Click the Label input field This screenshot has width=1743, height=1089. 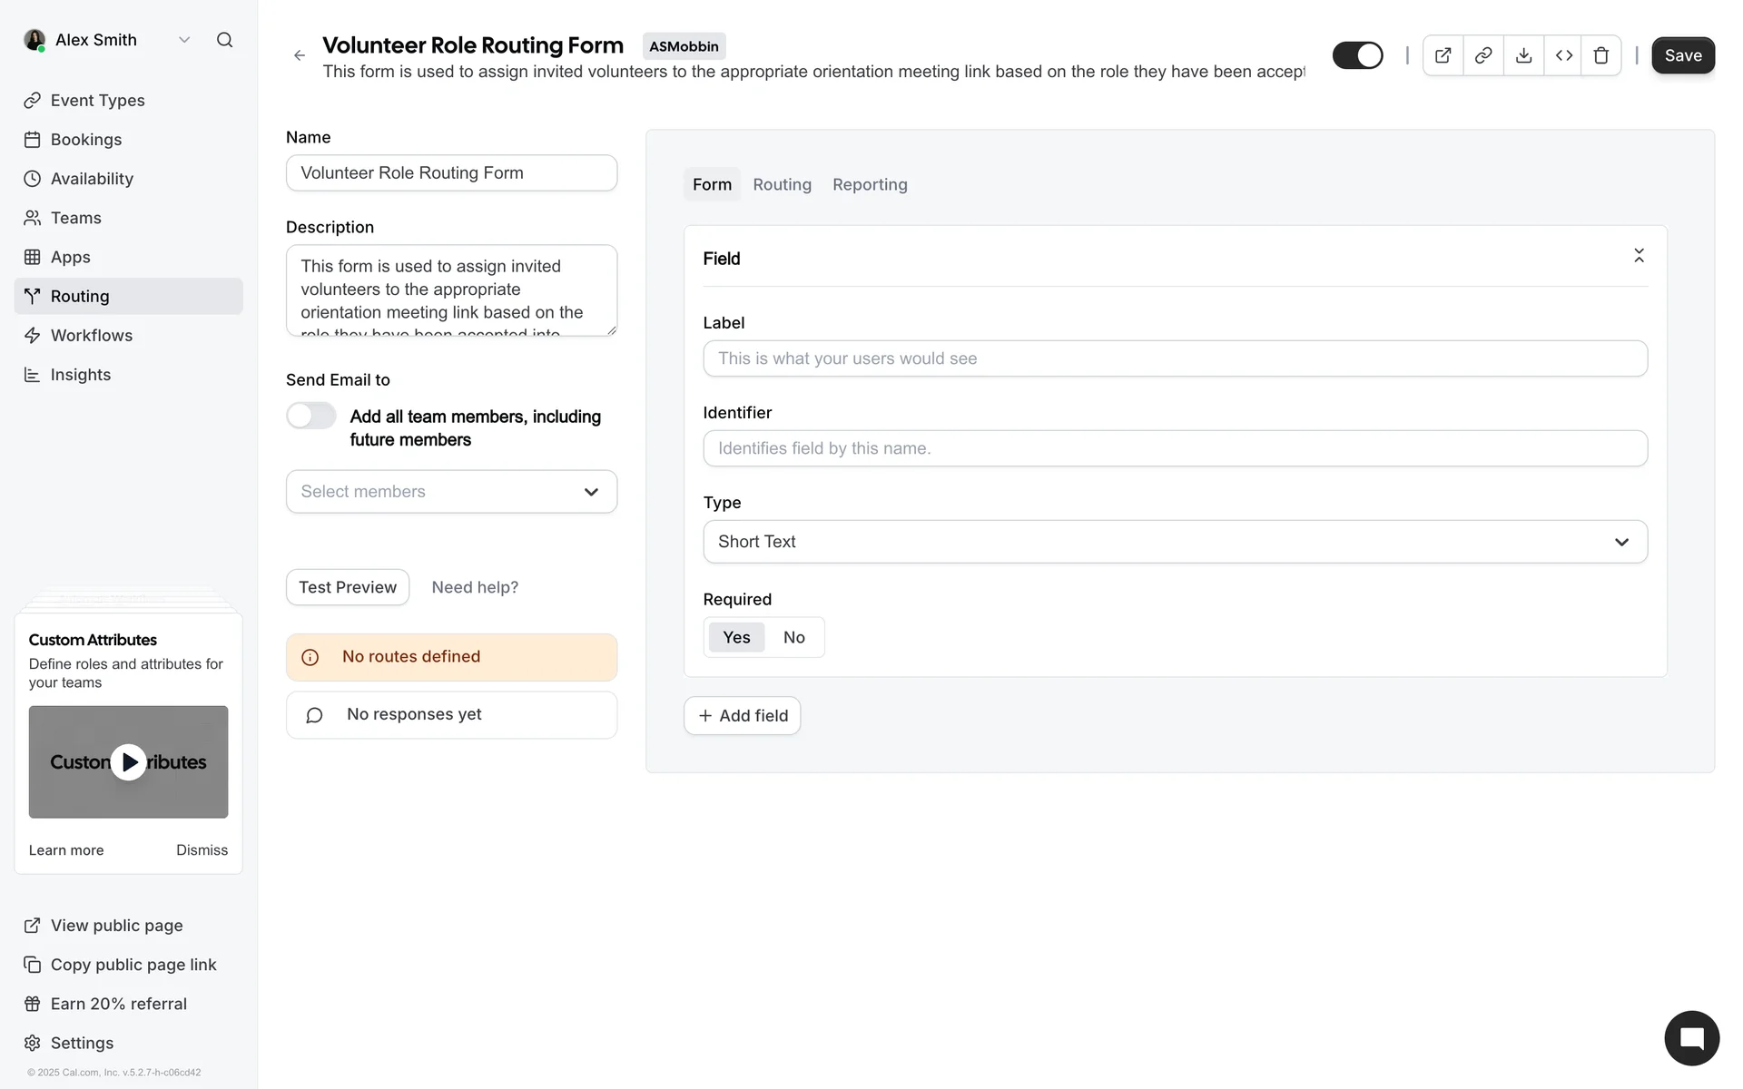(1175, 358)
